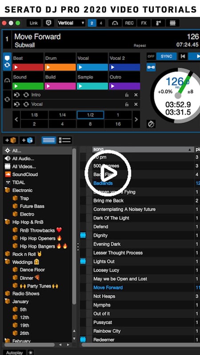Jump to previous track button beside SYNC
Viewport: 200px width, 355px height.
pyautogui.click(x=183, y=56)
